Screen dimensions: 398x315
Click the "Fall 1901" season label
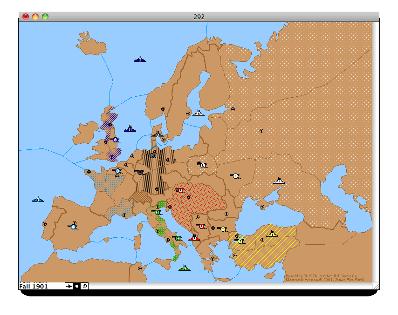[34, 286]
